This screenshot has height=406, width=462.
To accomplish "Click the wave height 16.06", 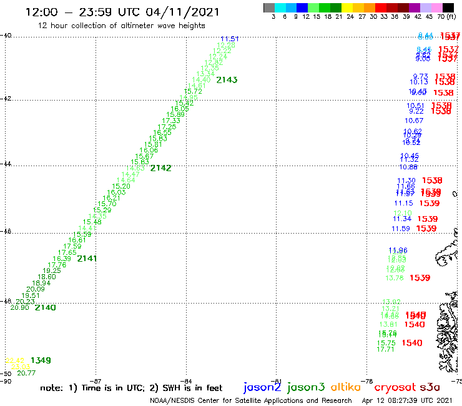I will [x=149, y=150].
